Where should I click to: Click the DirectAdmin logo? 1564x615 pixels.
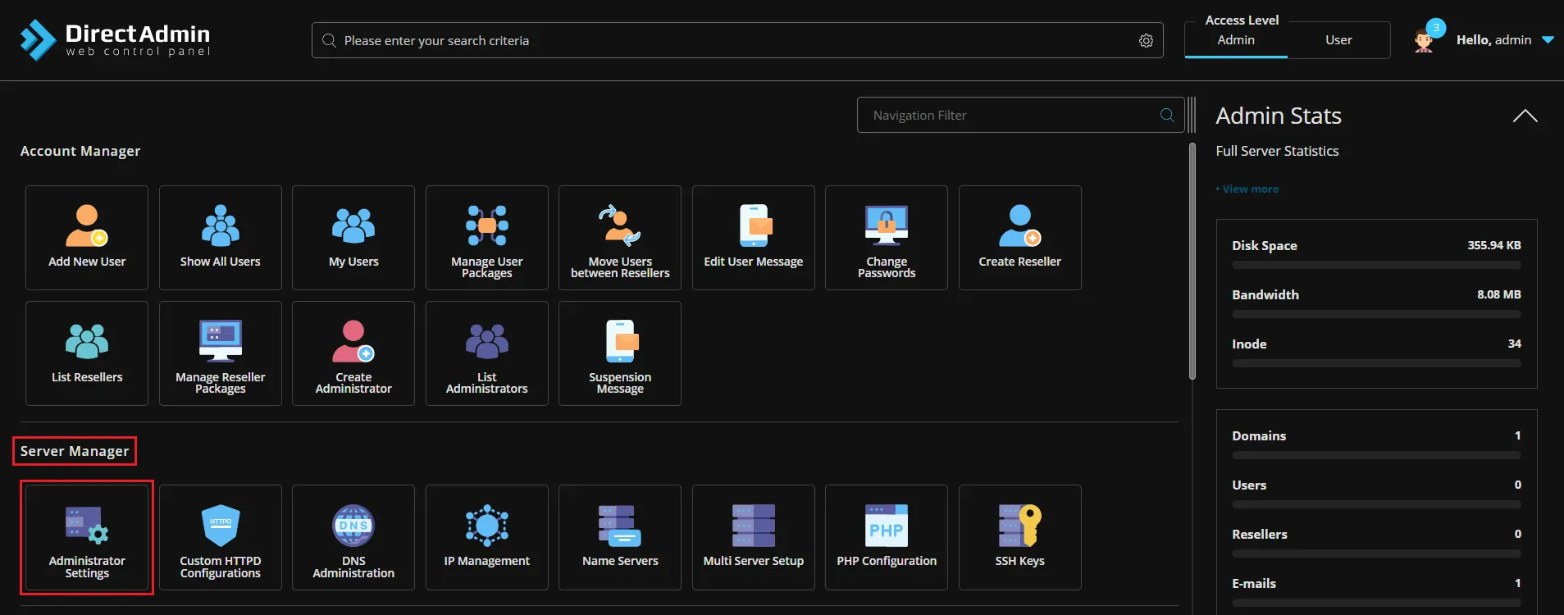(115, 39)
